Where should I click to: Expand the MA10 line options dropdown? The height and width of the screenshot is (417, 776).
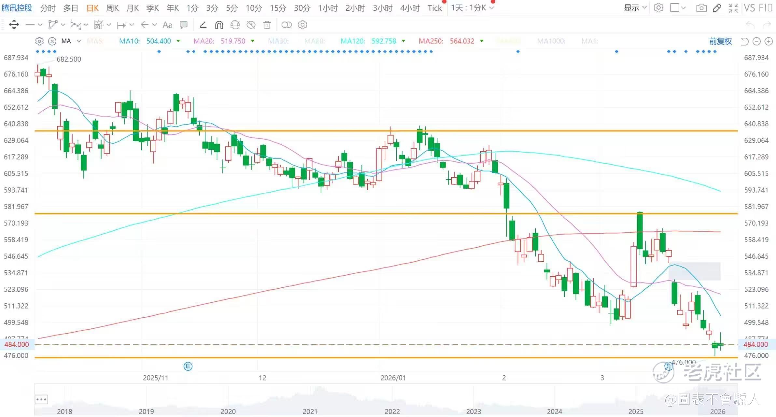click(178, 41)
